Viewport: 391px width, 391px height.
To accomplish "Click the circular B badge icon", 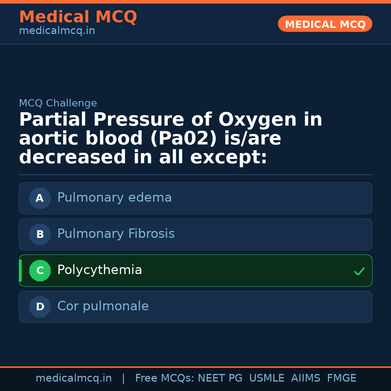I will coord(40,234).
